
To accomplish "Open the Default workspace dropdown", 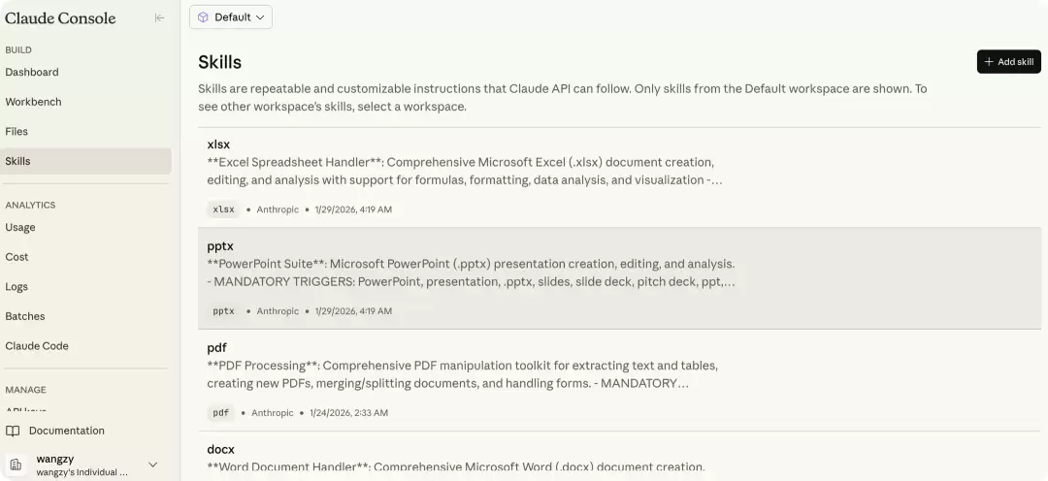I will 231,17.
